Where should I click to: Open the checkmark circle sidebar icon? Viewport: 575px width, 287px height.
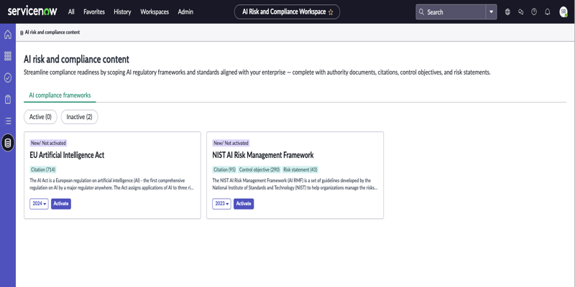8,77
